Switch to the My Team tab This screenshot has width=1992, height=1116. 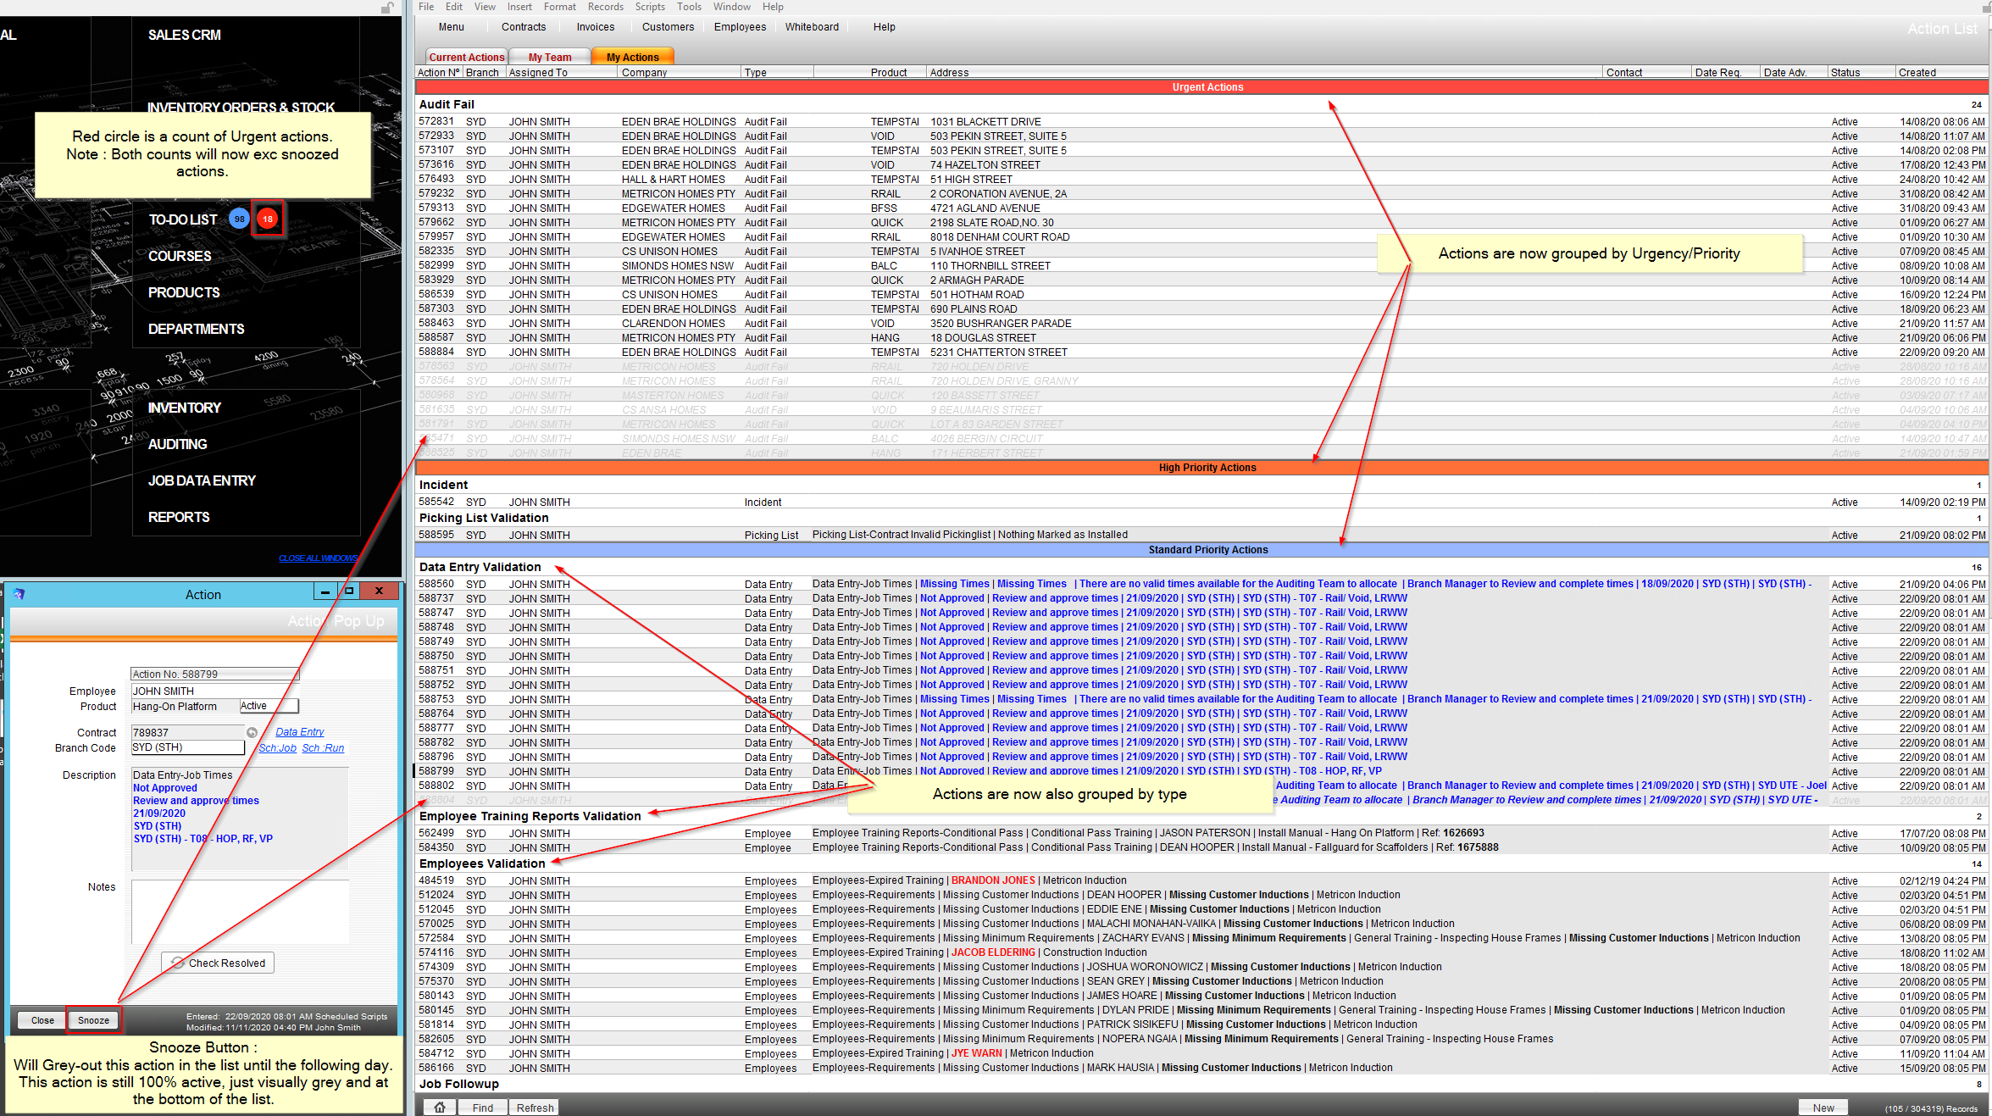pyautogui.click(x=549, y=57)
